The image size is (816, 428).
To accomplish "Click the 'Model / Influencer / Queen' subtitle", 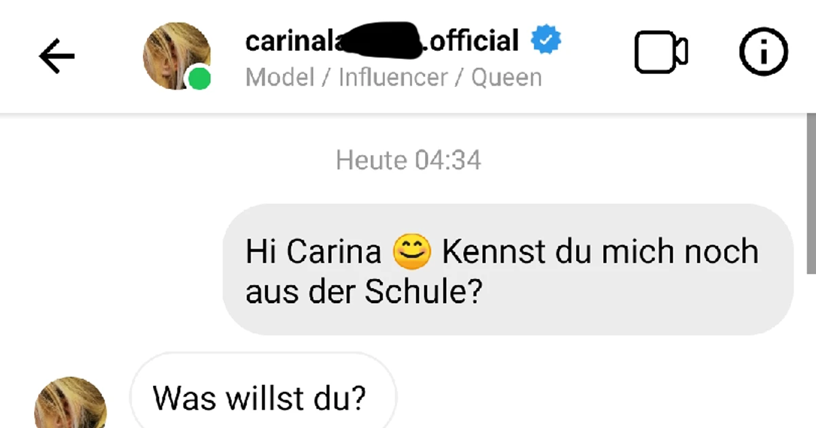I will pyautogui.click(x=394, y=77).
